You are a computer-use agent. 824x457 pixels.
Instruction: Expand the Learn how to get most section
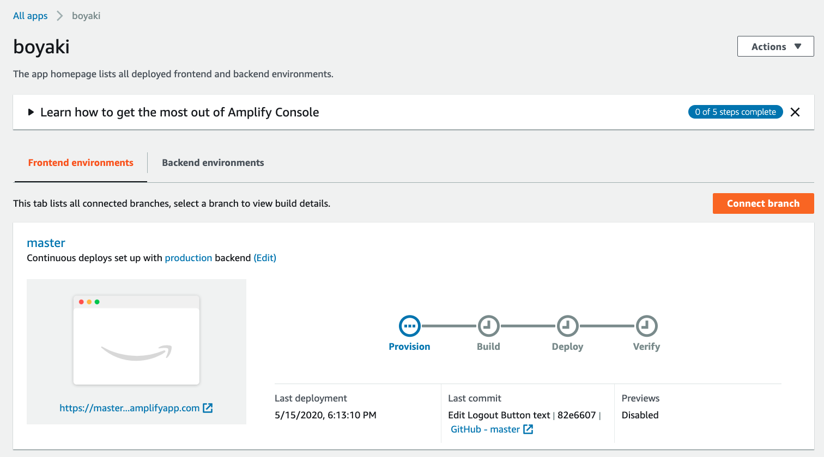coord(31,112)
